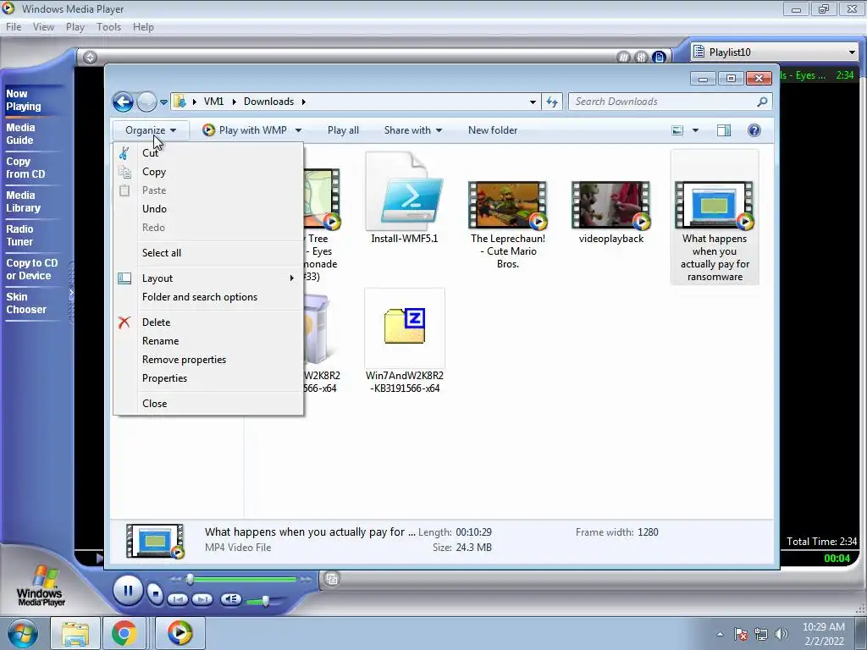Open the recent pages dropdown arrow
Image resolution: width=867 pixels, height=650 pixels.
point(163,102)
